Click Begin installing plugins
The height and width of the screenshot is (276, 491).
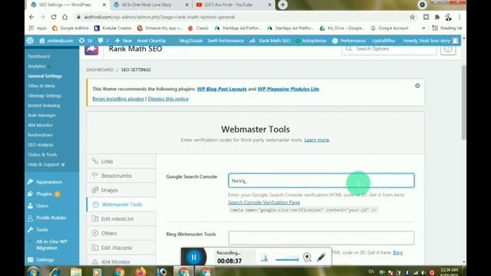click(x=118, y=99)
